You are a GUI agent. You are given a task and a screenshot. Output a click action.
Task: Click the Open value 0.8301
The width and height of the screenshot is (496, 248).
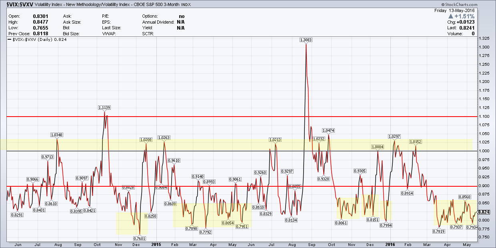(40, 16)
